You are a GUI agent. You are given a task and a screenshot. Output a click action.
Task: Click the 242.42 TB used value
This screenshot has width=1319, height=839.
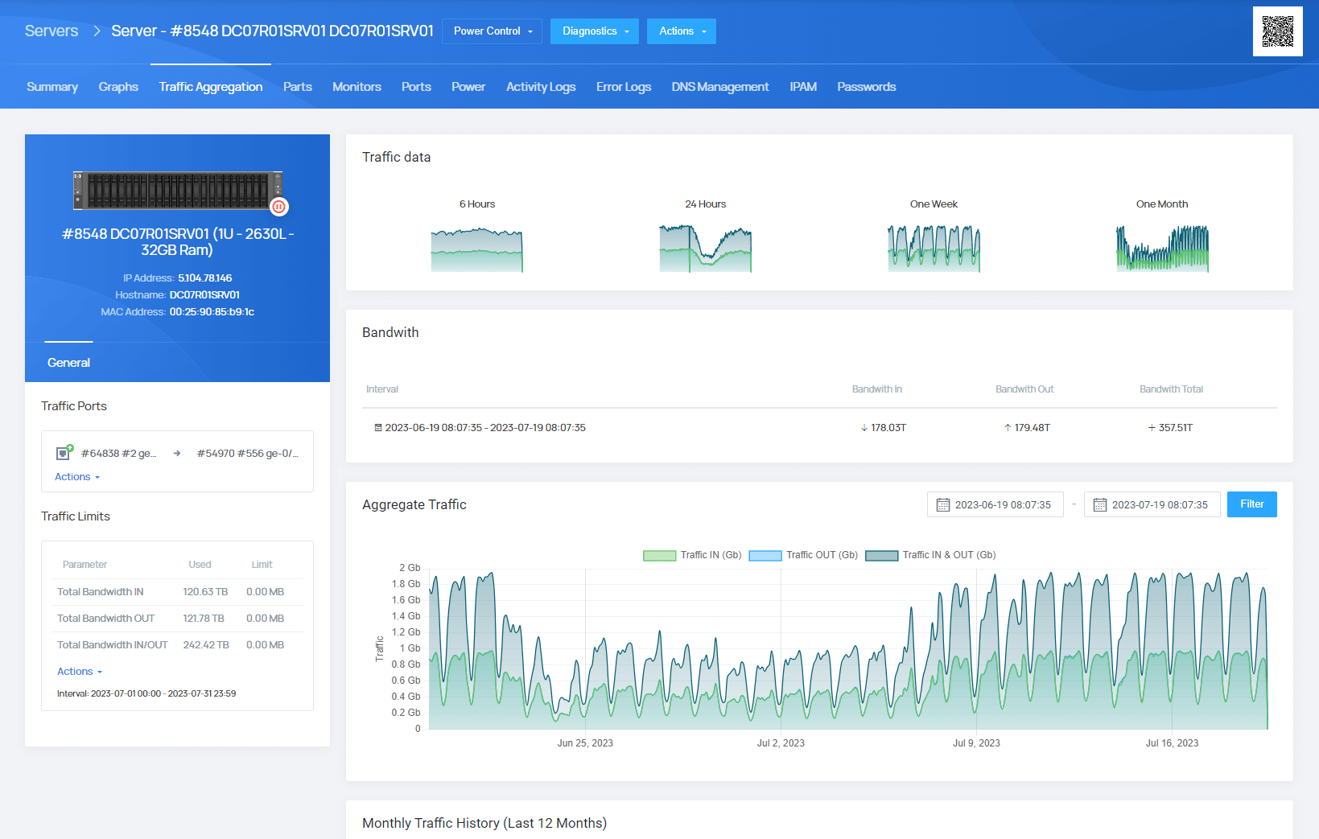206,645
